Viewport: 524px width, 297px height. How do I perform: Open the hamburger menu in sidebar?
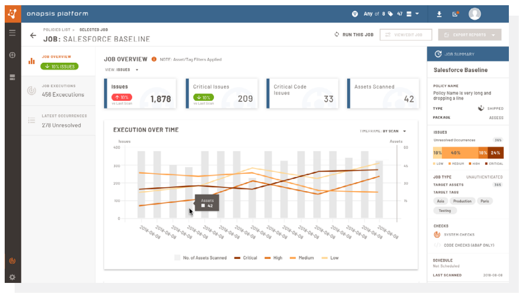(x=12, y=32)
